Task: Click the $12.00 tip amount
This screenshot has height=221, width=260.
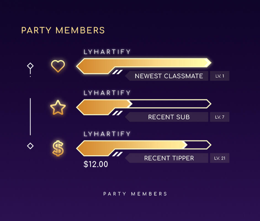Action: click(x=96, y=164)
